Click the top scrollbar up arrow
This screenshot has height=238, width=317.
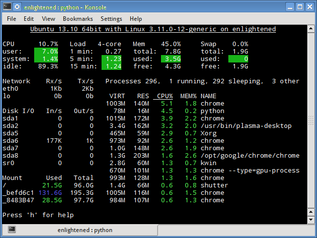(x=311, y=29)
